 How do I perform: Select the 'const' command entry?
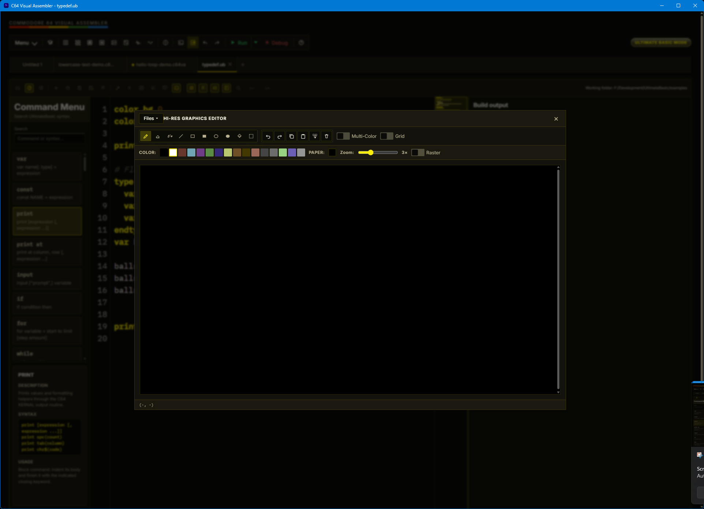[48, 193]
